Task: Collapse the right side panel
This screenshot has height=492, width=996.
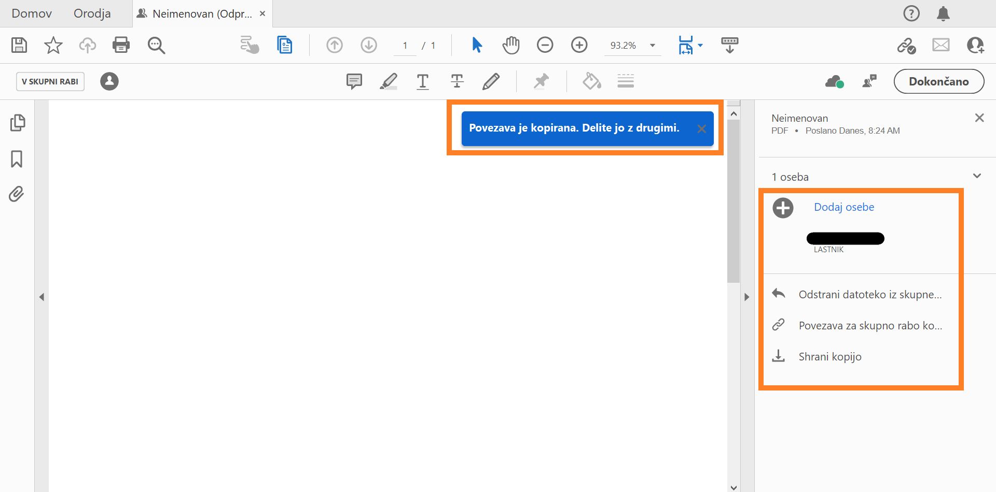Action: (x=747, y=297)
